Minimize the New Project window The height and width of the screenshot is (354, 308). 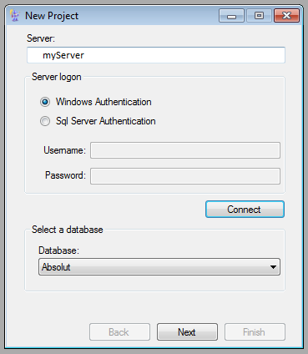coord(231,16)
